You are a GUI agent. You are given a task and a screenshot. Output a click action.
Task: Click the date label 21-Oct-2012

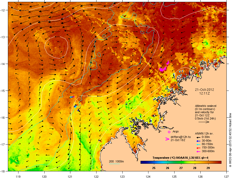[204, 90]
